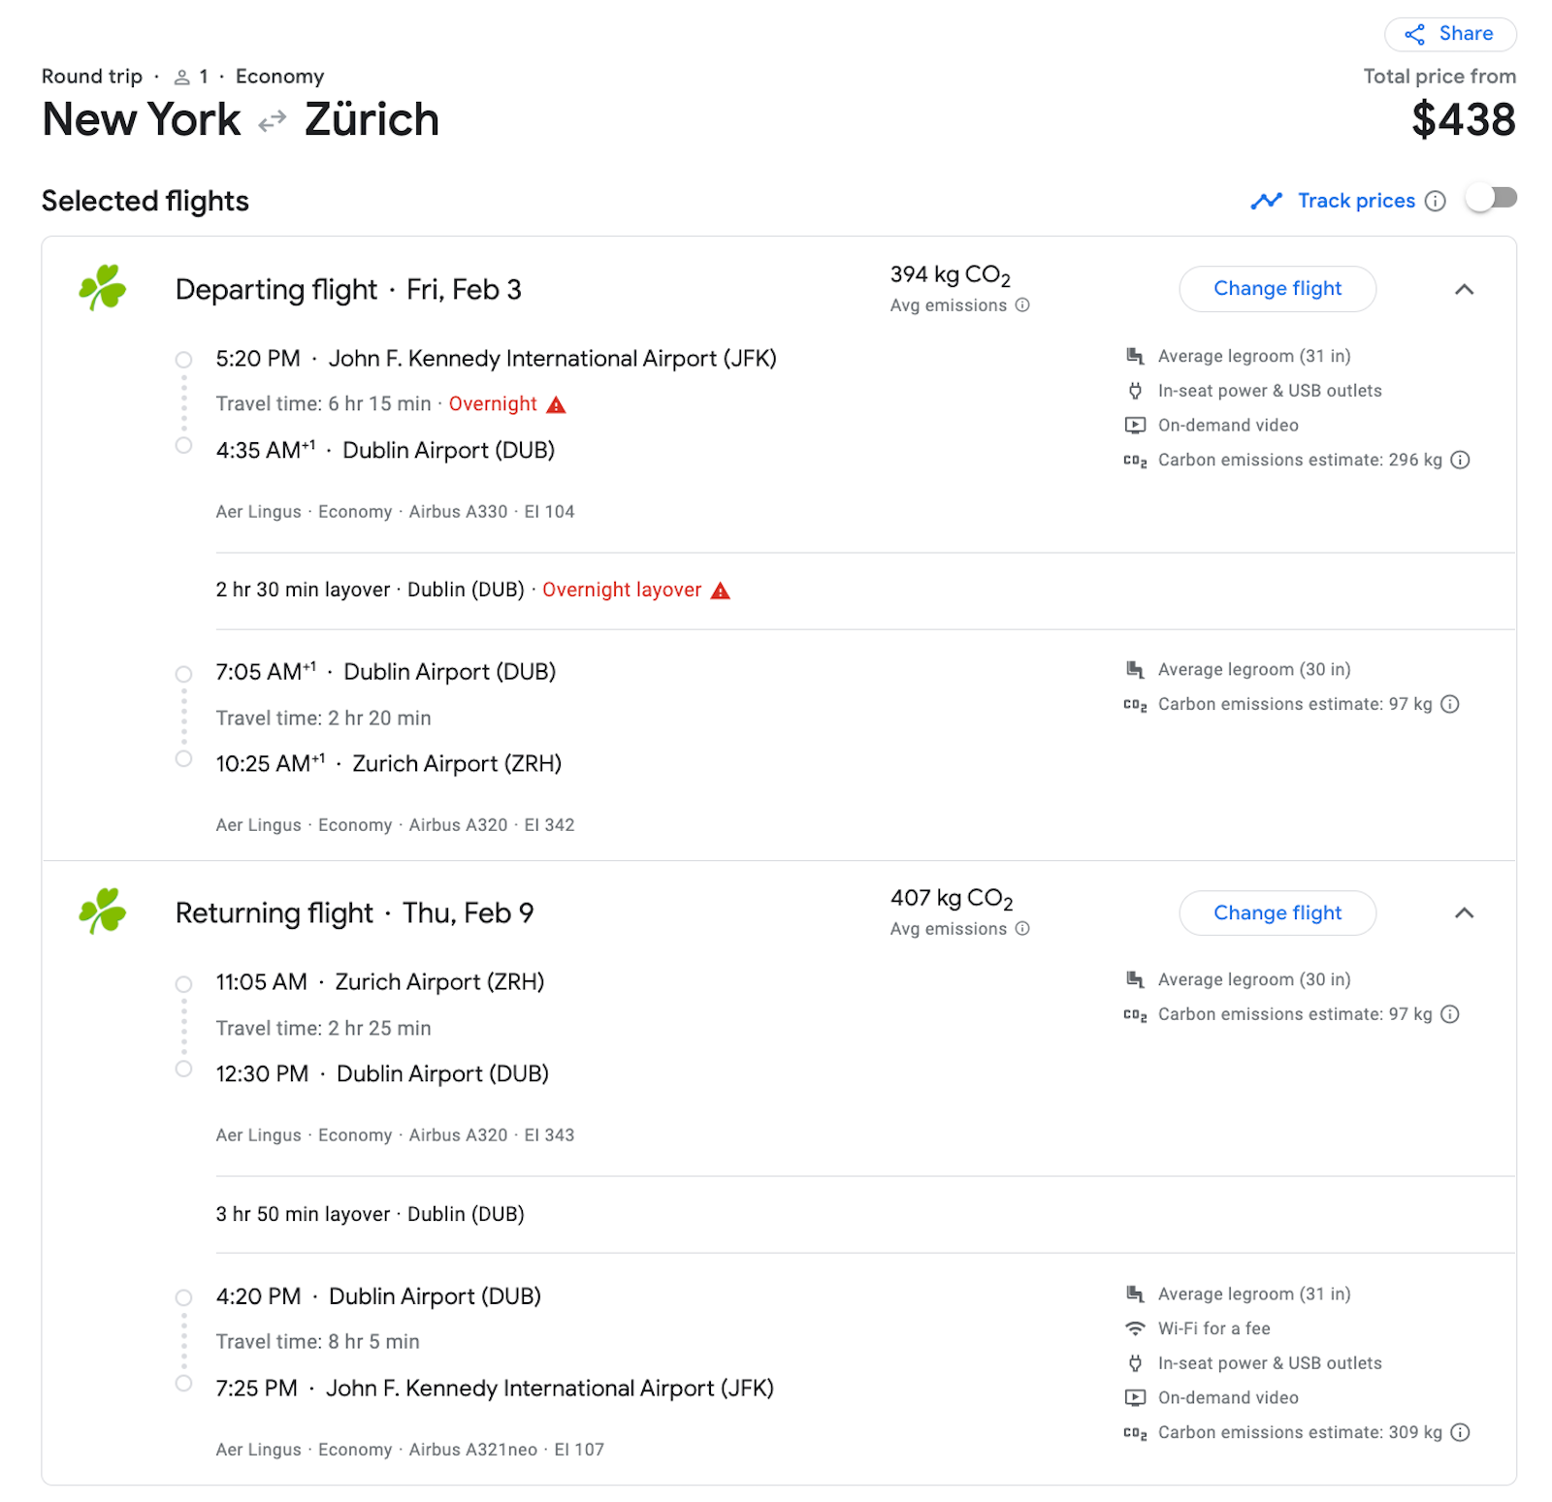The width and height of the screenshot is (1552, 1502).
Task: Click info icon beside 407 kg avg emissions
Action: tap(1022, 929)
